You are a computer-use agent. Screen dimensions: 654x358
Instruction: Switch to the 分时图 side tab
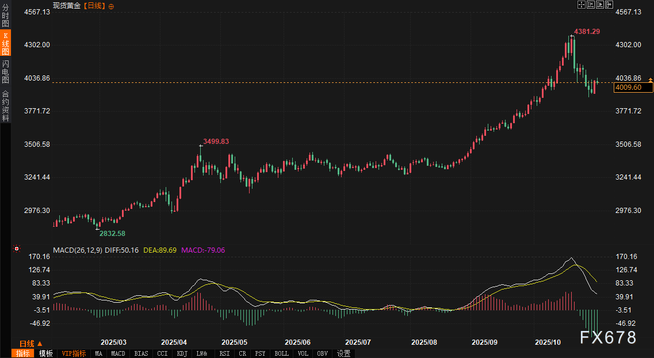pos(5,17)
